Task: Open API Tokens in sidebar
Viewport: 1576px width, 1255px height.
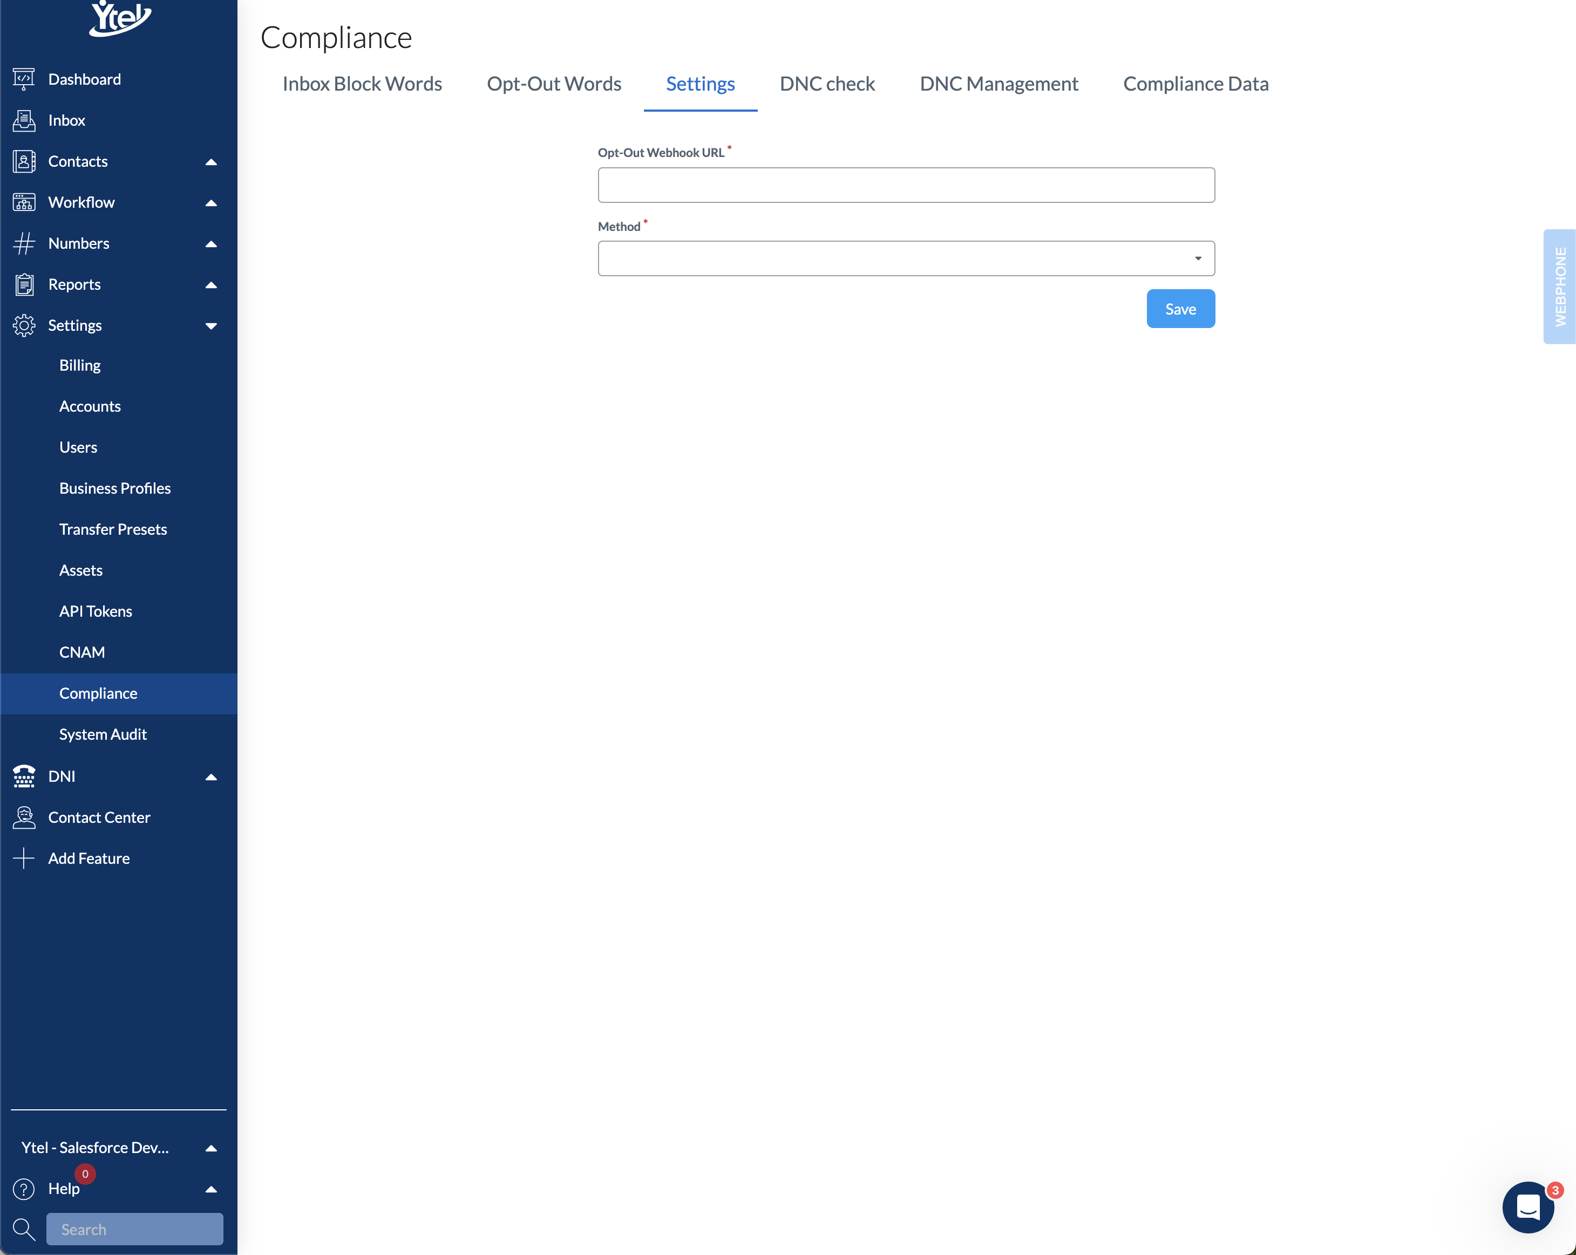Action: 95,611
